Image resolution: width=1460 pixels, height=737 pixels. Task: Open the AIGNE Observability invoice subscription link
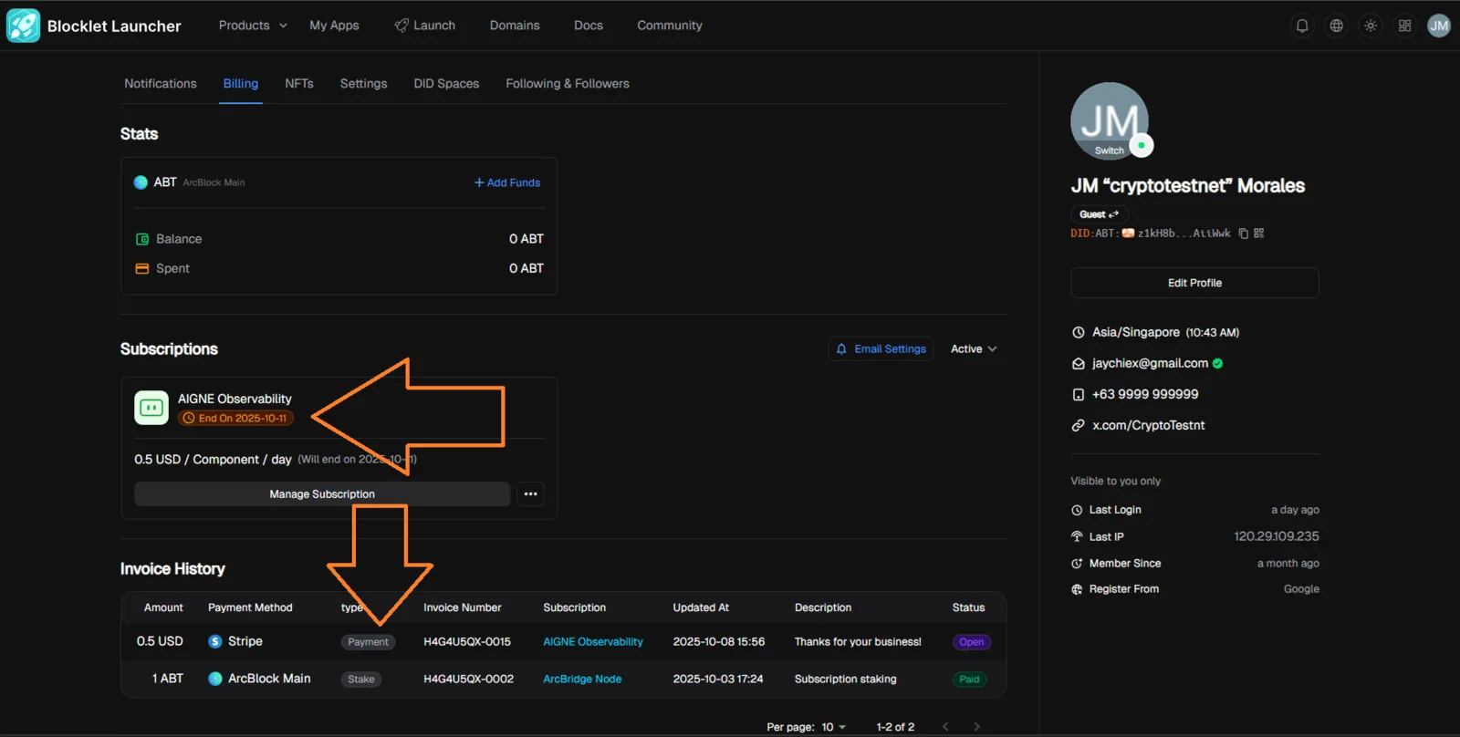(x=593, y=642)
